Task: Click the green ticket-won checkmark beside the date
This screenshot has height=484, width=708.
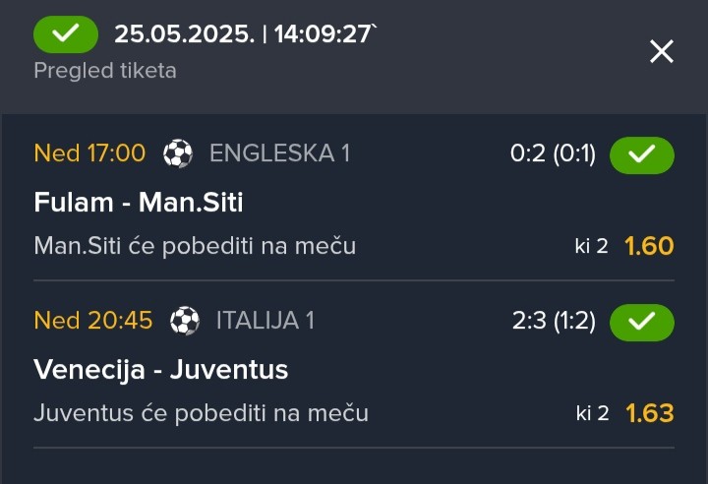Action: (66, 34)
